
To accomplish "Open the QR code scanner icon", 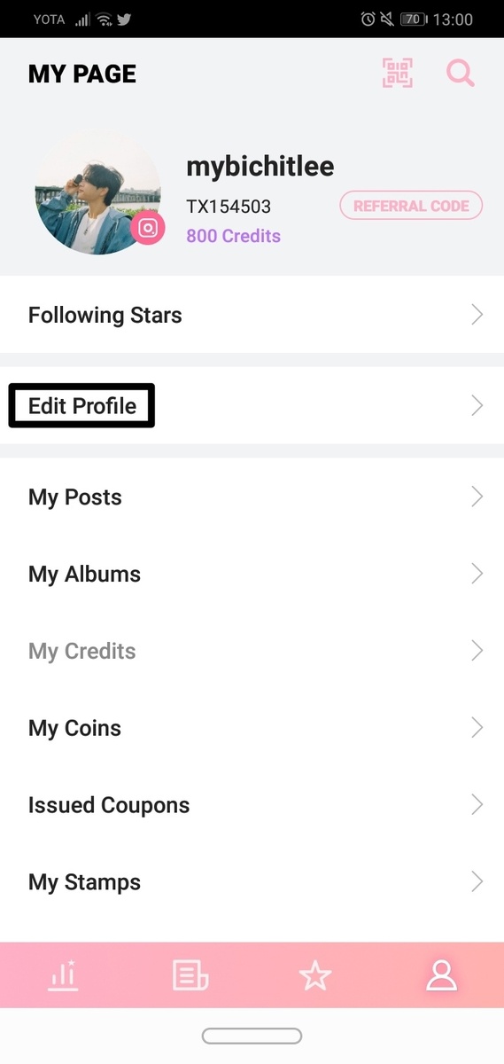I will (398, 73).
